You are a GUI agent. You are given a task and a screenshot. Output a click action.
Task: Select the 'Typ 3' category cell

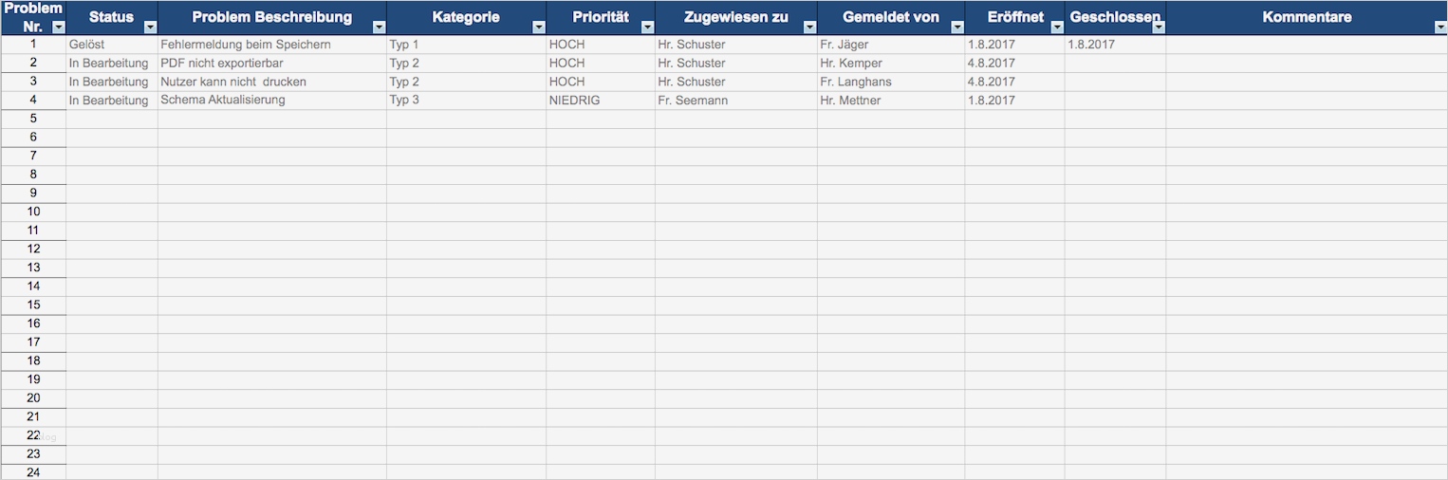point(465,101)
